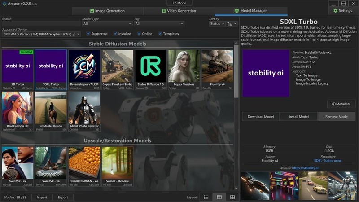Click the Search input field
Screen dimensions: 359x202
pos(40,24)
